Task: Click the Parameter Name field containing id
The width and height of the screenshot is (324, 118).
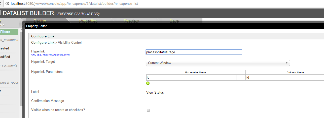Action: [191, 78]
